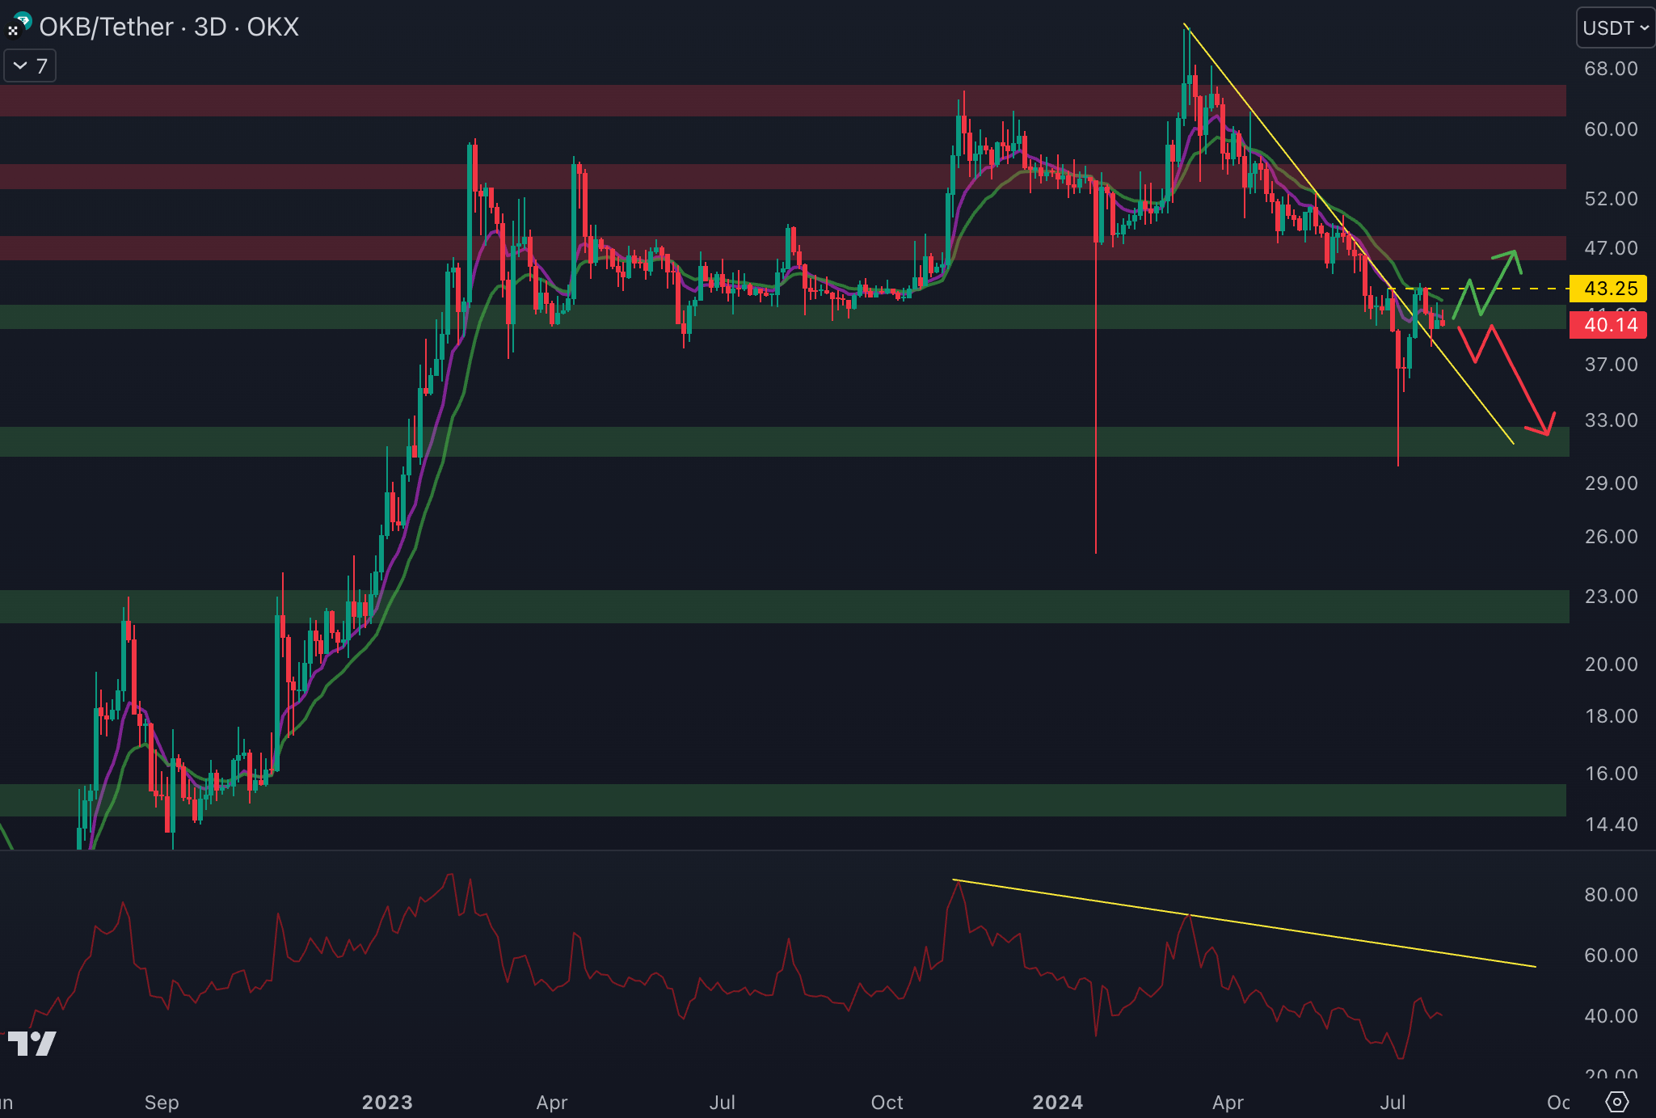The image size is (1656, 1118).
Task: Select the yellow dashed 43.25 horizontal line
Action: click(1536, 289)
